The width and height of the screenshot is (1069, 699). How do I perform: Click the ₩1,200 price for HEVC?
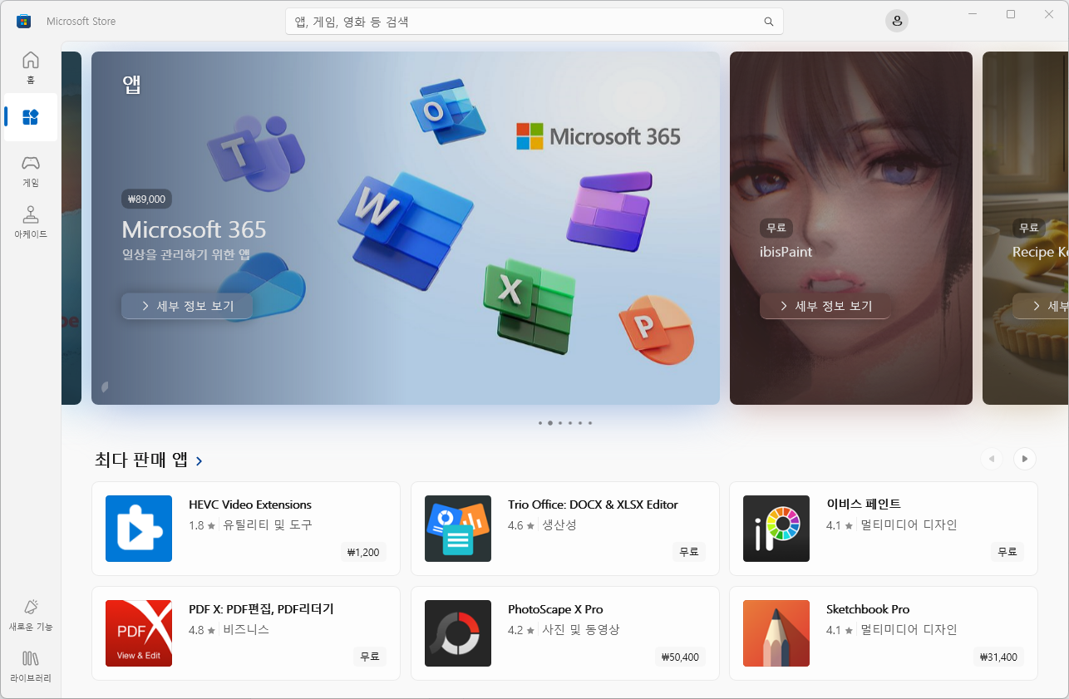(x=363, y=552)
